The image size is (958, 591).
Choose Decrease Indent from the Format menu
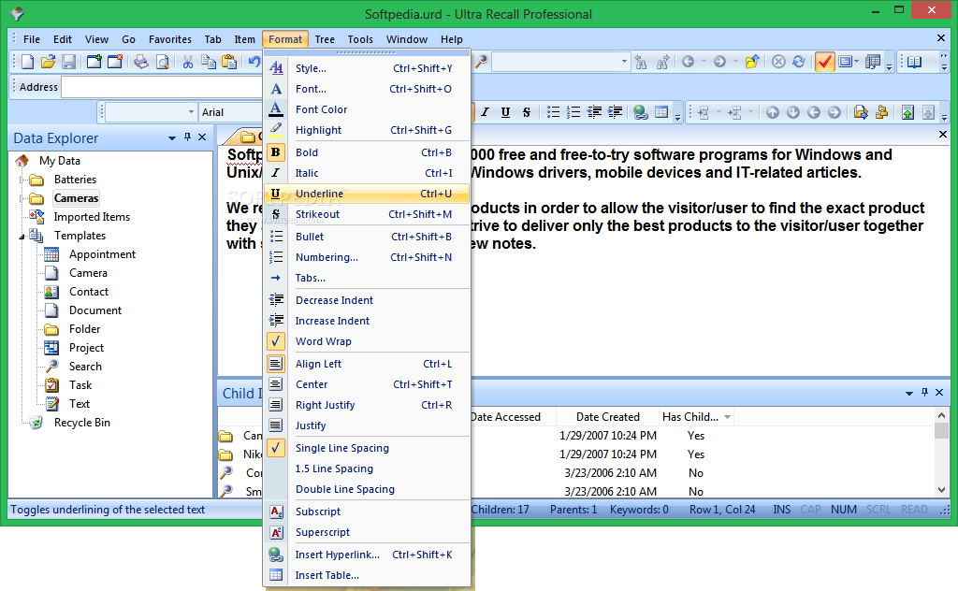pyautogui.click(x=367, y=300)
